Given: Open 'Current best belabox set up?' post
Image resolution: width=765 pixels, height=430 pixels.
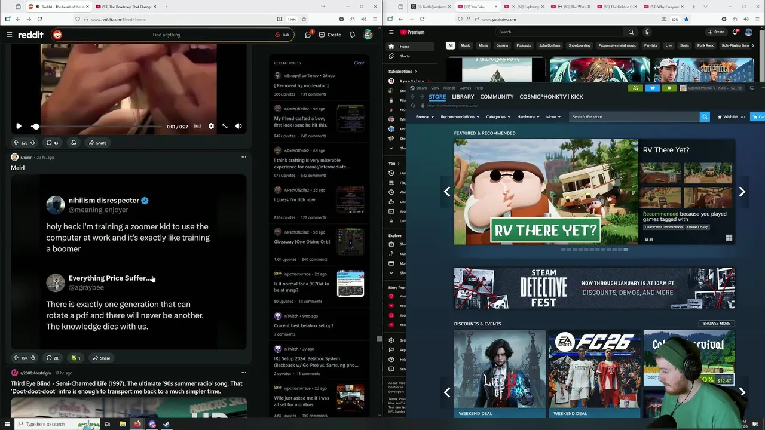Looking at the screenshot, I should point(304,325).
